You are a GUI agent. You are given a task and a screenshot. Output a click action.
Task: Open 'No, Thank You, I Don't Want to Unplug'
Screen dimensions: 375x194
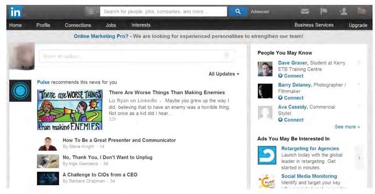pos(107,157)
